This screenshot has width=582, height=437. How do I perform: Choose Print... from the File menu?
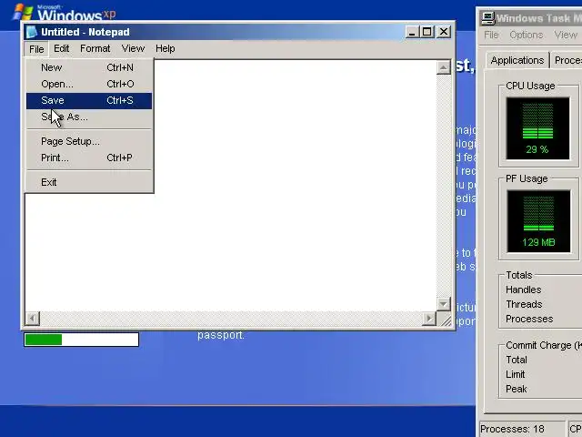pyautogui.click(x=89, y=158)
